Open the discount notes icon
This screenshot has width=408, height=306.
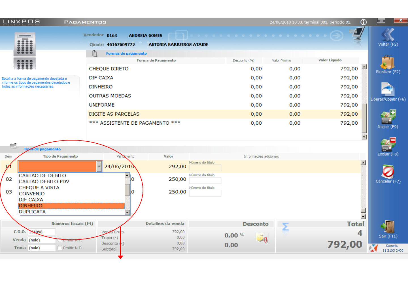pyautogui.click(x=262, y=238)
